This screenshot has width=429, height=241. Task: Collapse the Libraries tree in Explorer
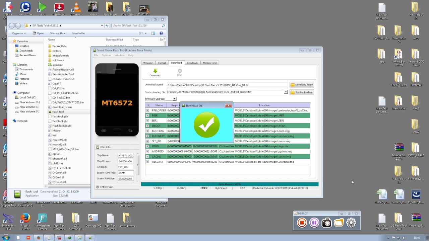(x=10, y=65)
